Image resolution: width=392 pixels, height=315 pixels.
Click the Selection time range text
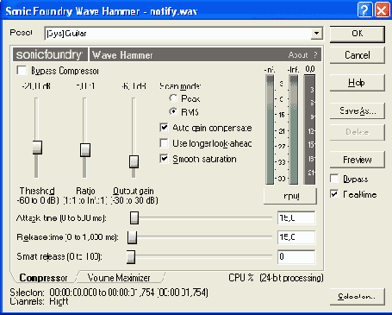pos(109,293)
